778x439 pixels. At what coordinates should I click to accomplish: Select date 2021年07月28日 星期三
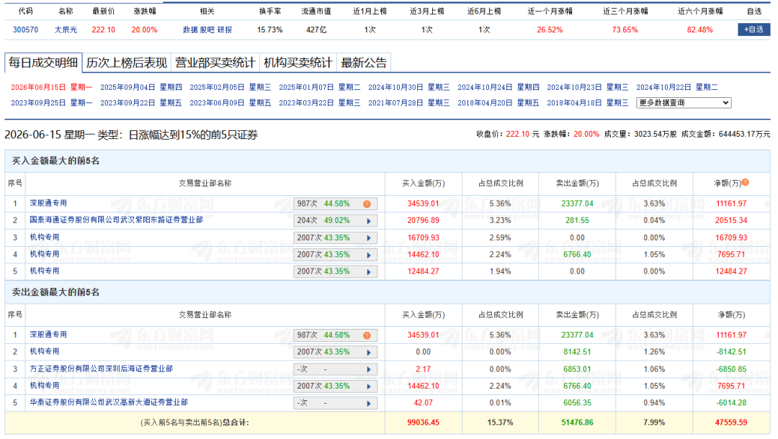click(409, 103)
